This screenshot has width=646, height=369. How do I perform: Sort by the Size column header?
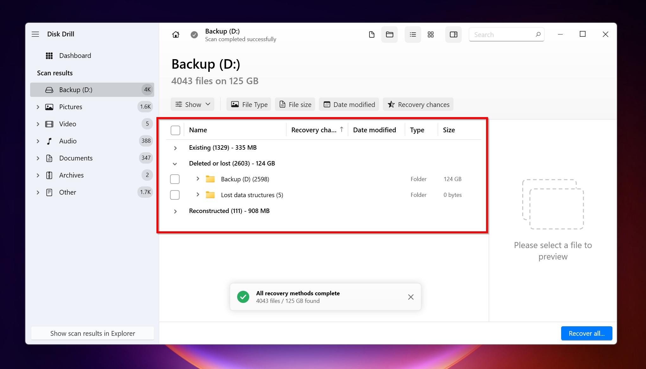449,130
